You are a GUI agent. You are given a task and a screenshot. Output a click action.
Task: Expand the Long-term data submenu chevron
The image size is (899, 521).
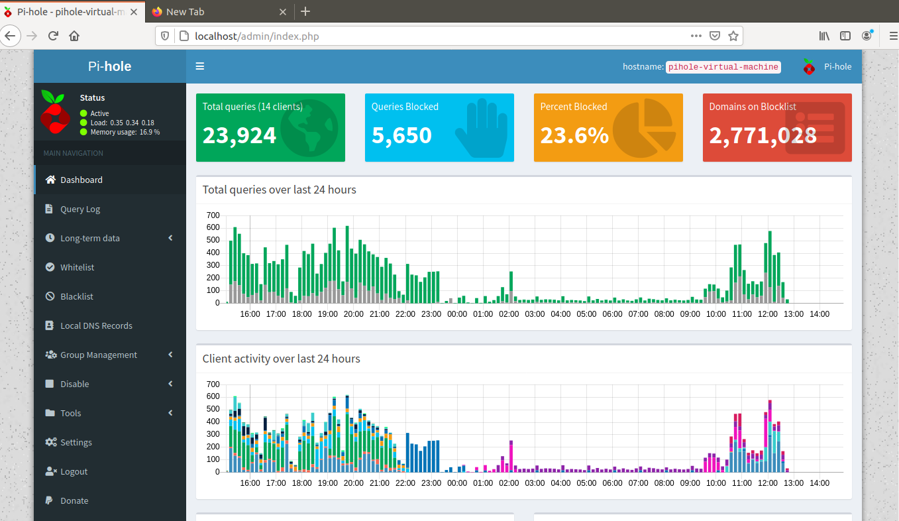coord(170,238)
